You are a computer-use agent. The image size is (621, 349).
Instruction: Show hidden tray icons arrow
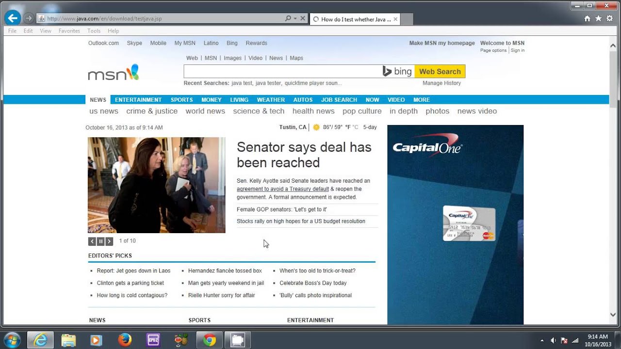coord(542,340)
